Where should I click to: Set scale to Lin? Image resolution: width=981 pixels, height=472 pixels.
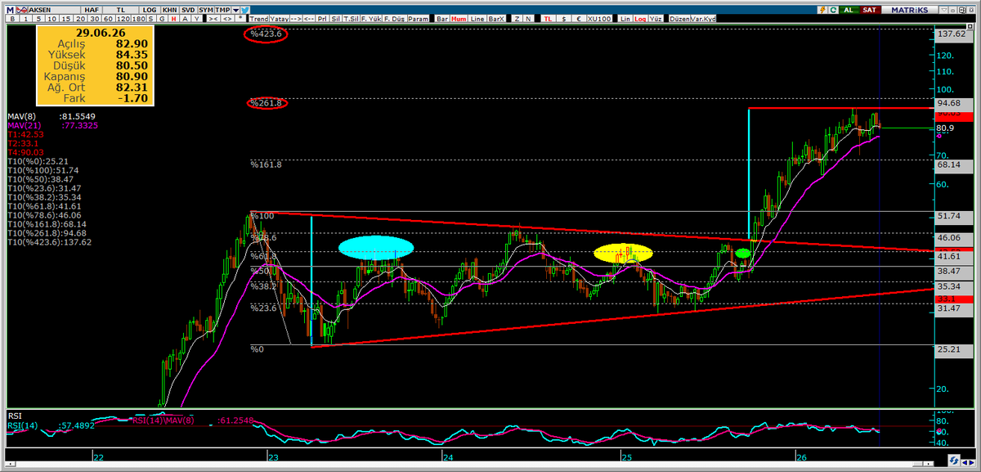coord(625,19)
